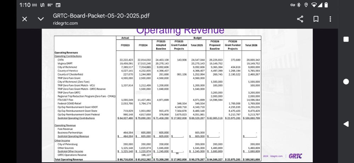
Task: Tap the CVTA Total 2026 value 28,600,342
Action: [253, 60]
